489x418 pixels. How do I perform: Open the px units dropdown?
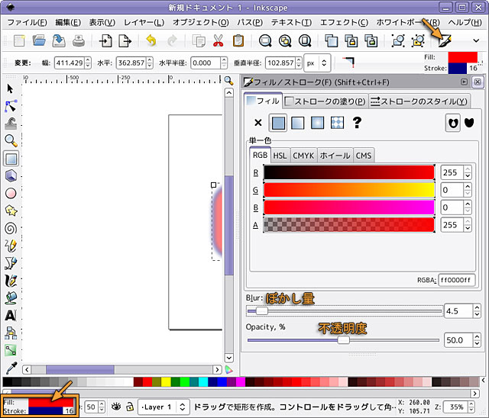[316, 63]
